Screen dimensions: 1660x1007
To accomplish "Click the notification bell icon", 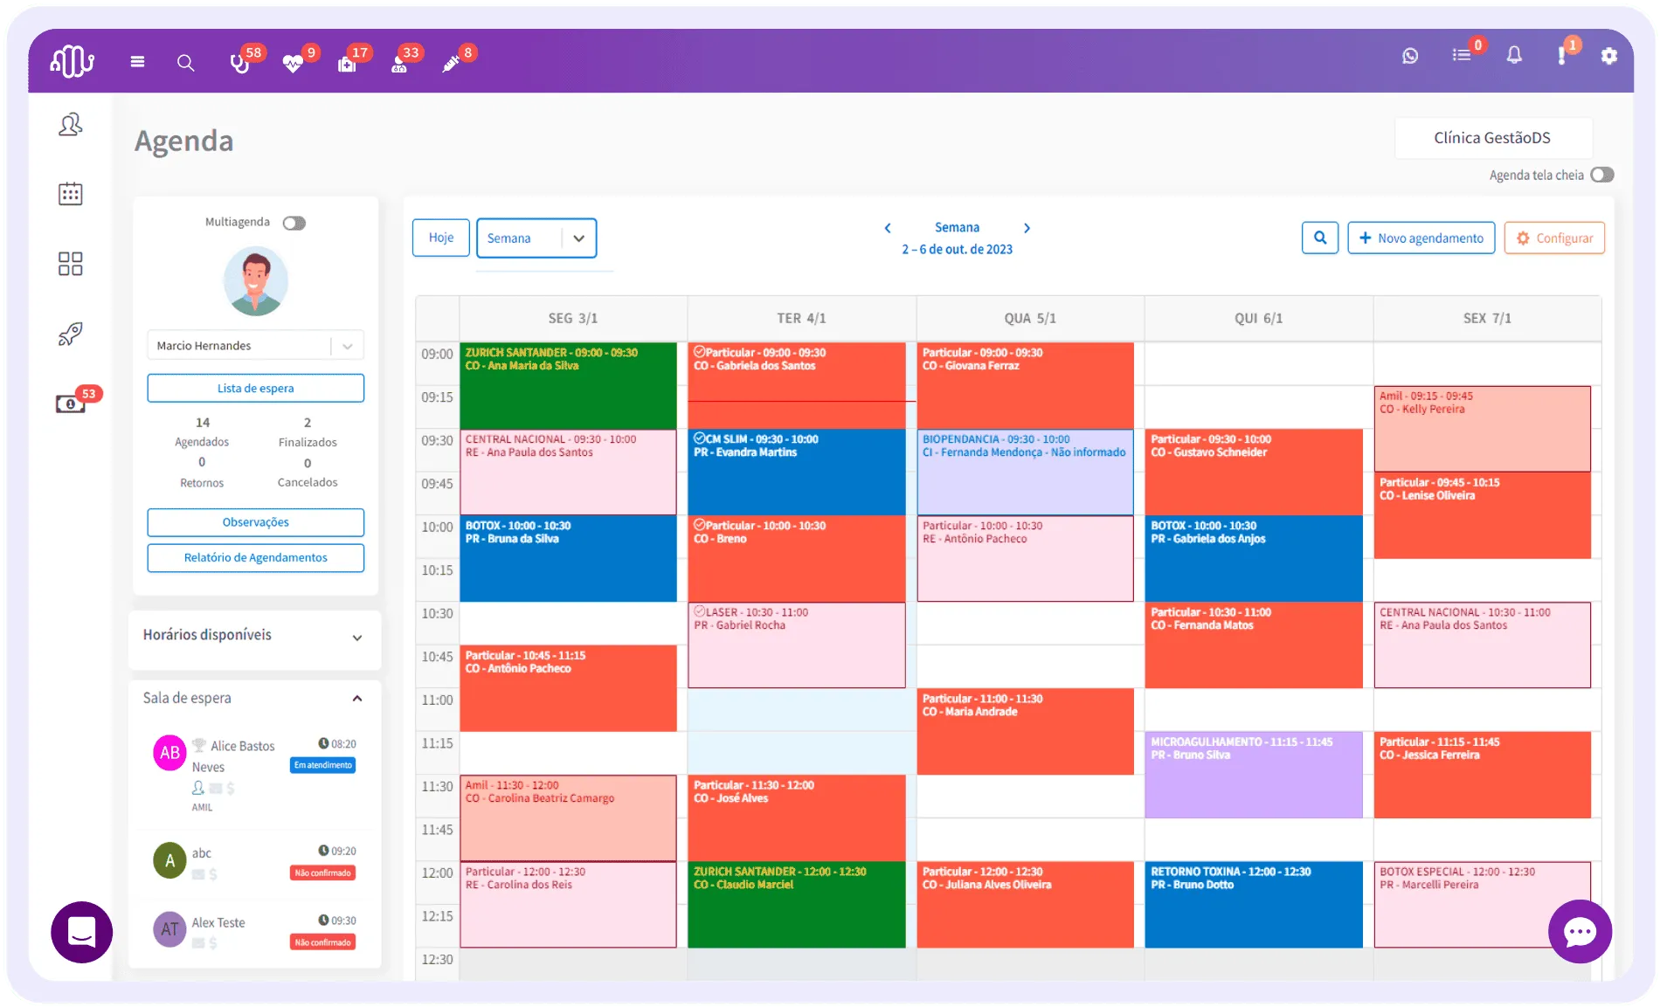I will click(1514, 56).
